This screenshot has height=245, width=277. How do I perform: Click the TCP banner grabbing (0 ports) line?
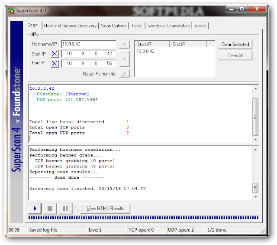point(75,161)
